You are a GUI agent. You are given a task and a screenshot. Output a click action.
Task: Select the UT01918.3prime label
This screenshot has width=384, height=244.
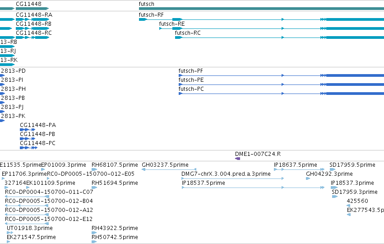(30, 228)
